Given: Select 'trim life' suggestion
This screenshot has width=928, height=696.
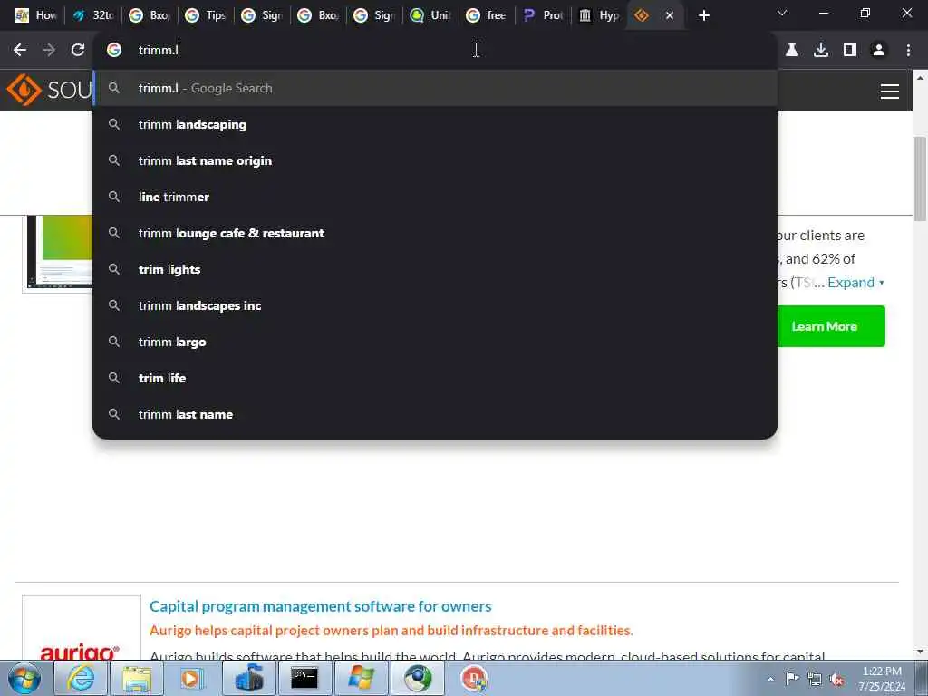Looking at the screenshot, I should click(435, 378).
